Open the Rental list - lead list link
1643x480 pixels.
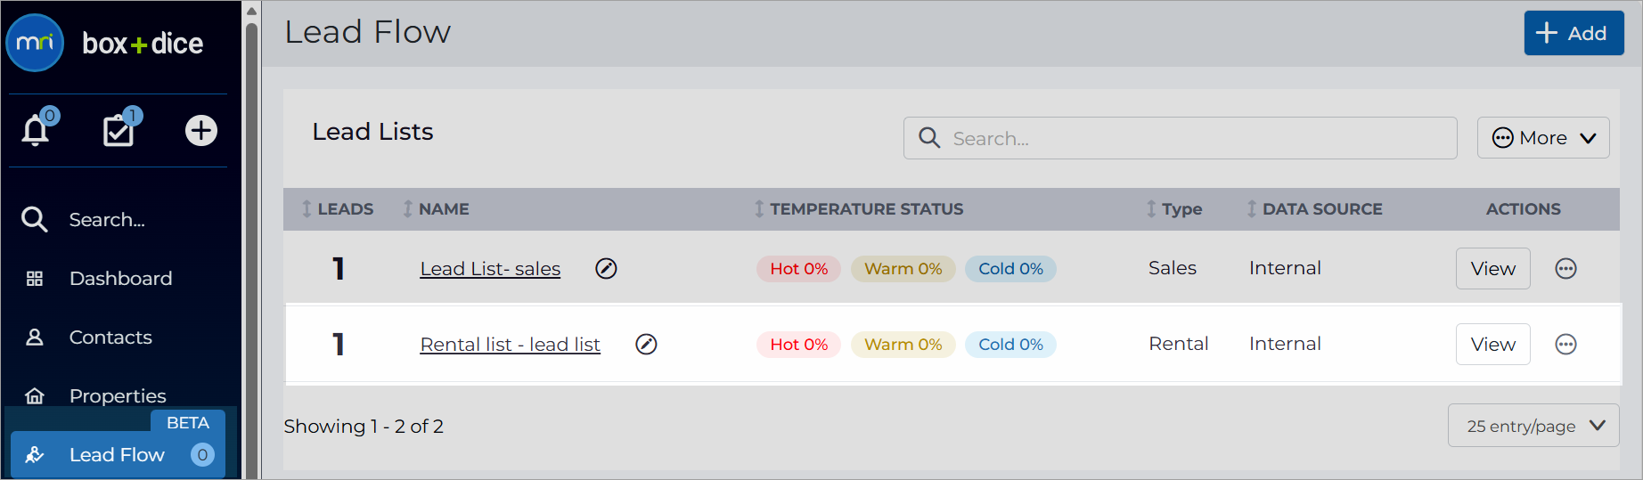coord(510,344)
